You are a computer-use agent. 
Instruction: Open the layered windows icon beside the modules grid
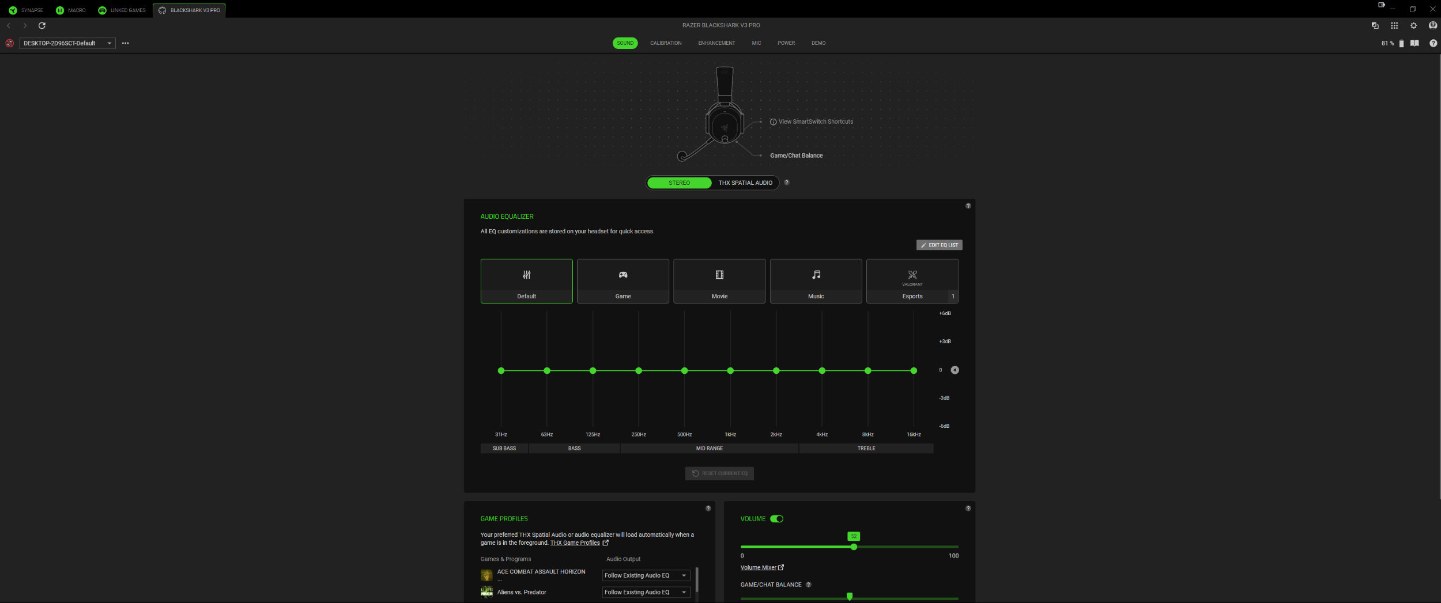[x=1375, y=25]
